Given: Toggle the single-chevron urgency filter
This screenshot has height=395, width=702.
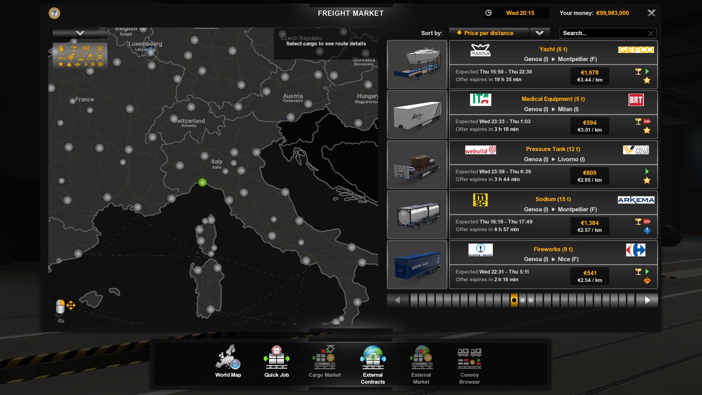Looking at the screenshot, I should [x=86, y=64].
